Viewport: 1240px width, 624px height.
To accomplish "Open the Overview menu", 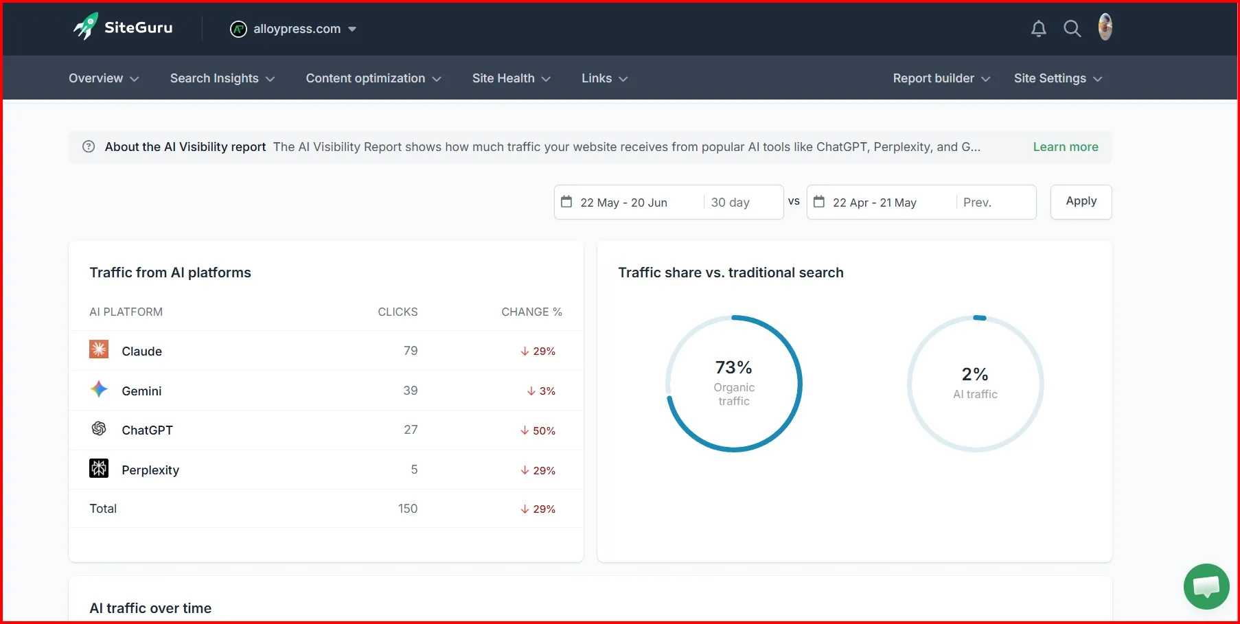I will point(104,78).
